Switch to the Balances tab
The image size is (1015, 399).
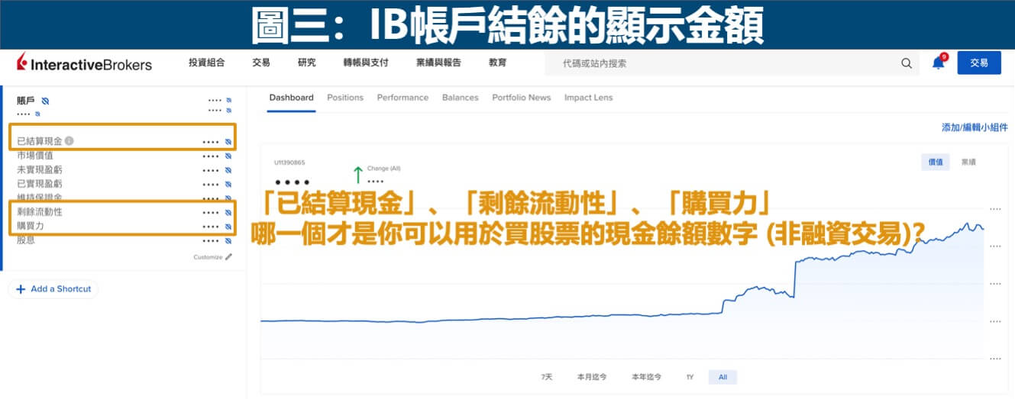pyautogui.click(x=461, y=98)
